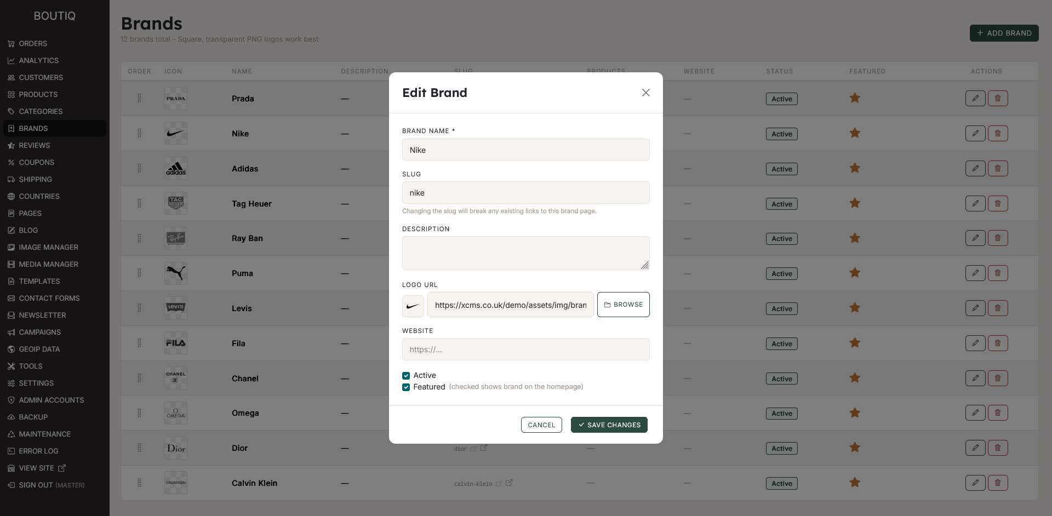Toggle the Featured checkbox
Screen dimensions: 1052x516
406,387
